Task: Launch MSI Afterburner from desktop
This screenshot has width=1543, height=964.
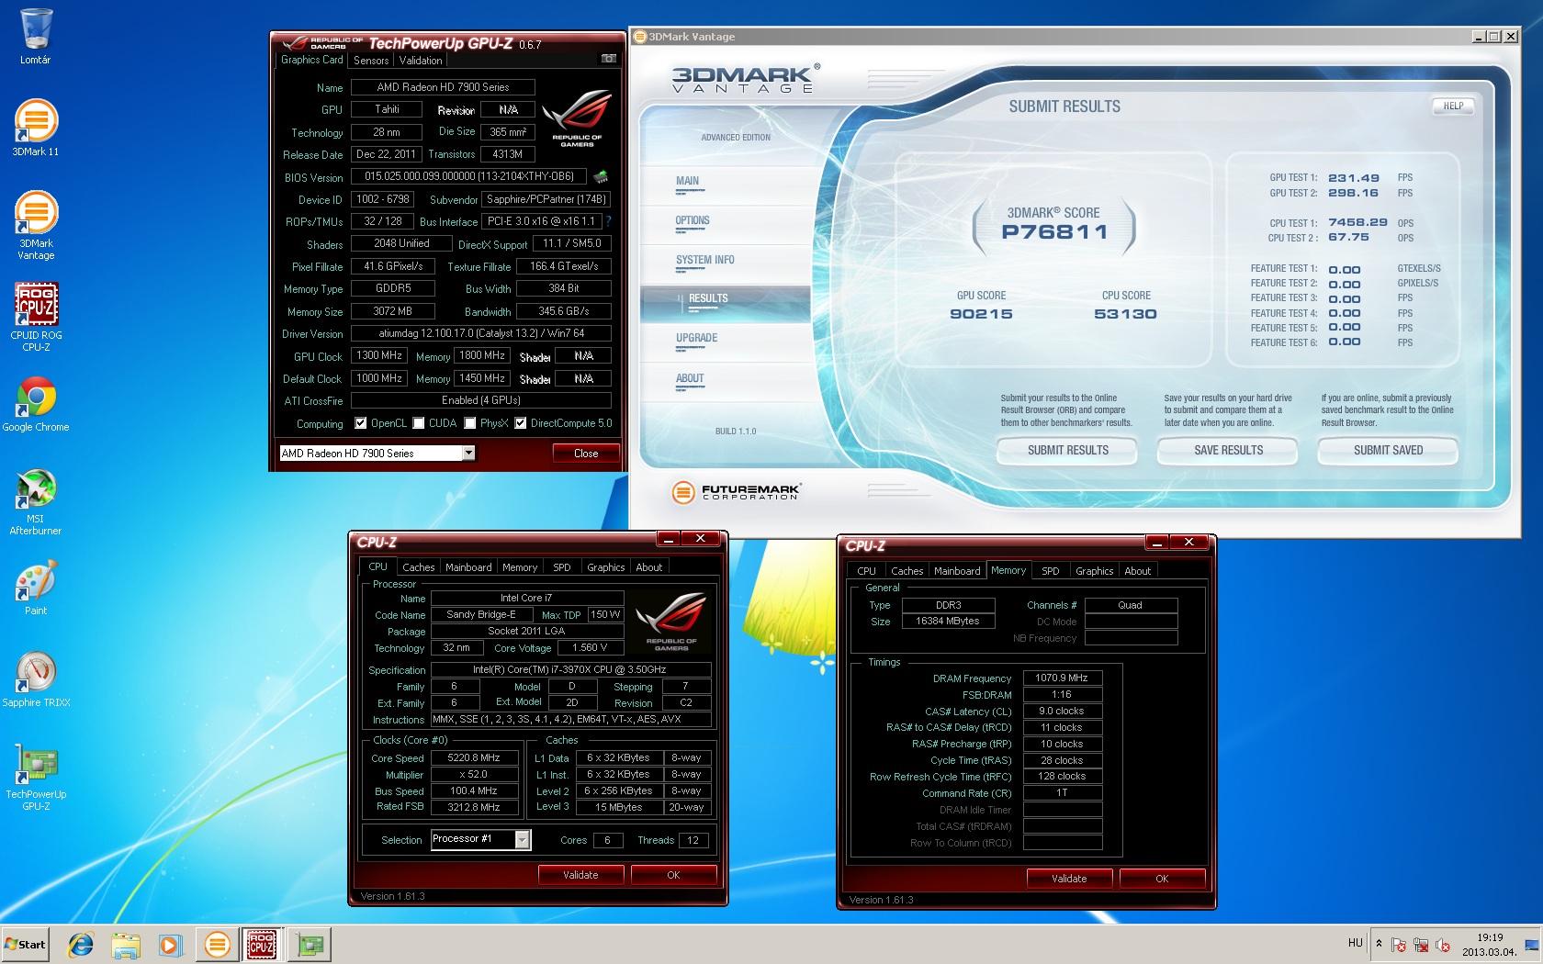Action: click(36, 502)
